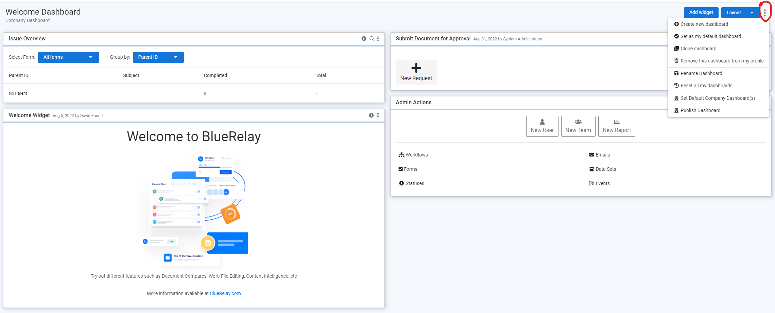Click building icon beside Set Default Company Dashboard(s)
The height and width of the screenshot is (313, 775).
coord(676,98)
